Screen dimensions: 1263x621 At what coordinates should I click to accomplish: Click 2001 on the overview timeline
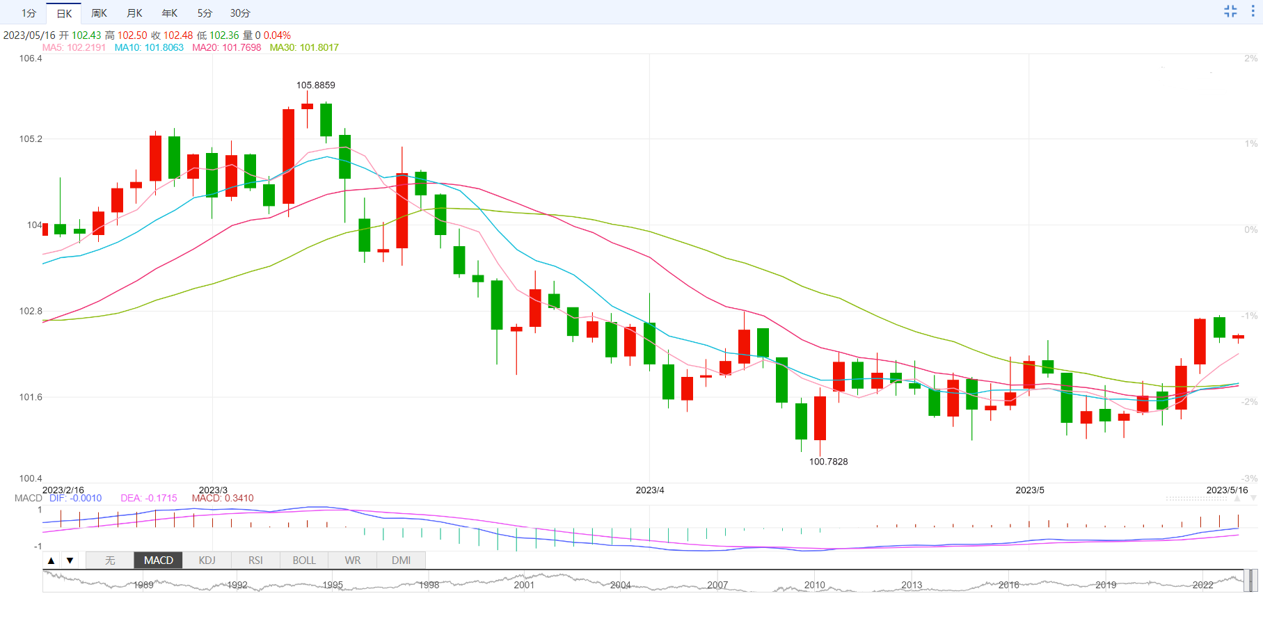(x=524, y=585)
